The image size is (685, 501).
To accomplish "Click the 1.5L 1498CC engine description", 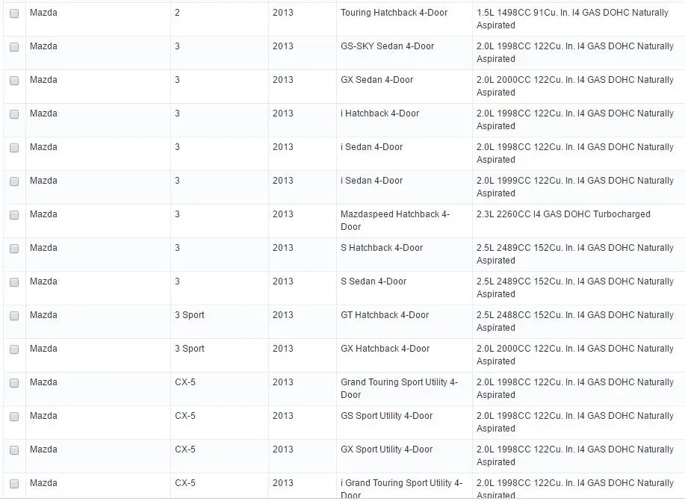I will point(573,19).
